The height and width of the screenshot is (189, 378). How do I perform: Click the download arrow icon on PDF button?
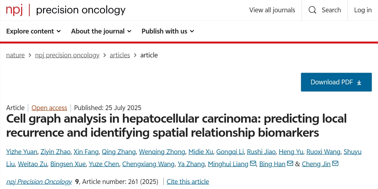[359, 83]
